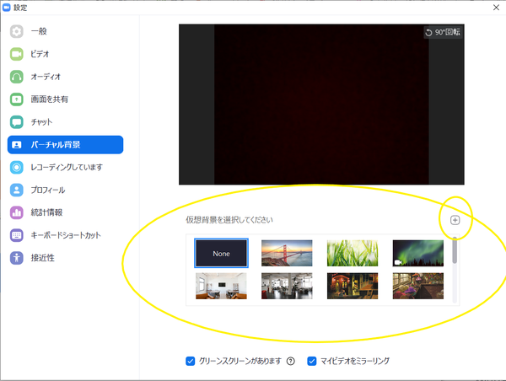The width and height of the screenshot is (506, 381).
Task: Choose the white office room background
Action: coord(221,286)
